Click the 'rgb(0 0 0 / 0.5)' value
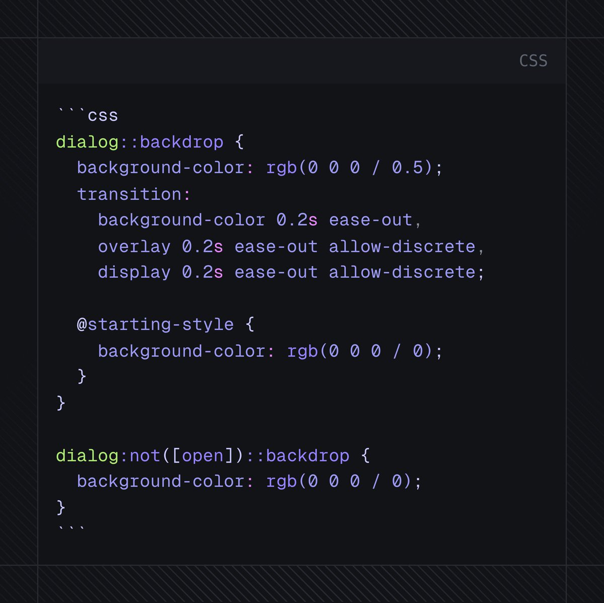The height and width of the screenshot is (603, 604). coord(349,168)
